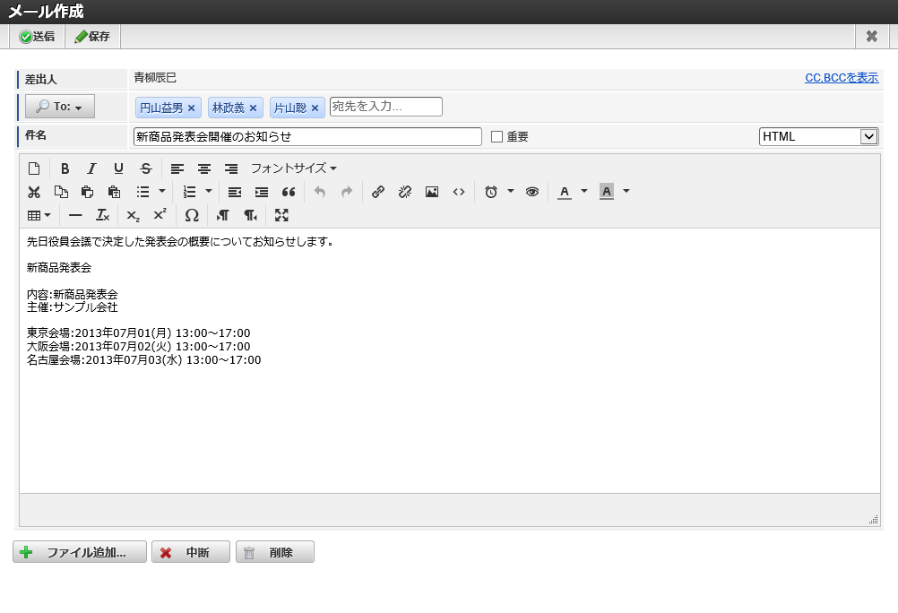Insert numbered list
898x613 pixels.
click(x=190, y=192)
